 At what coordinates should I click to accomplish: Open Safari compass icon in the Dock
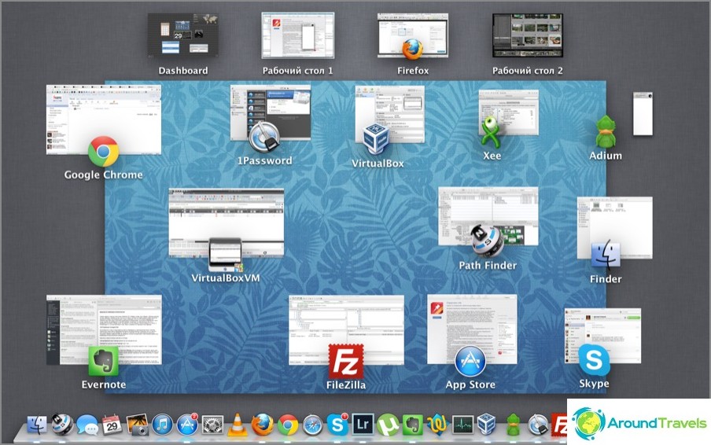pos(312,425)
